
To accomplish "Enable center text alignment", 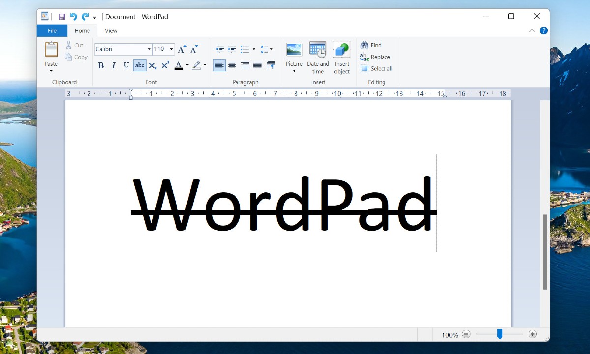I will tap(232, 65).
